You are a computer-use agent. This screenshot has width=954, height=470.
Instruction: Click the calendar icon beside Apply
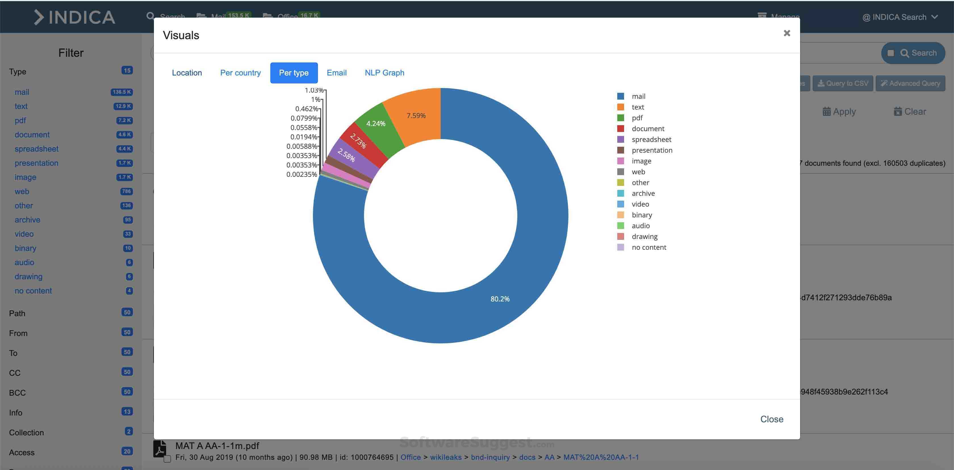[x=827, y=111]
